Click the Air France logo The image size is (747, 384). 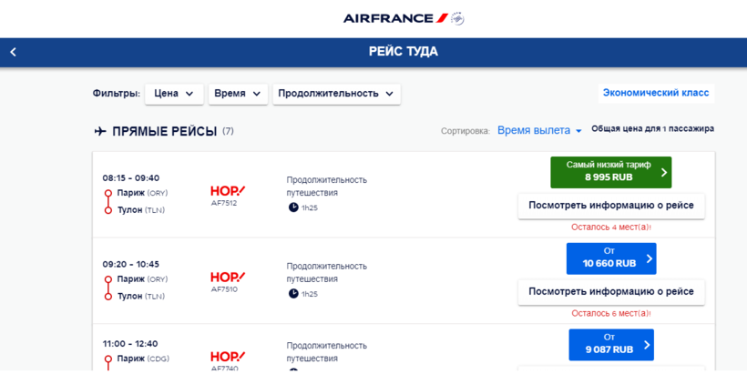(x=403, y=18)
